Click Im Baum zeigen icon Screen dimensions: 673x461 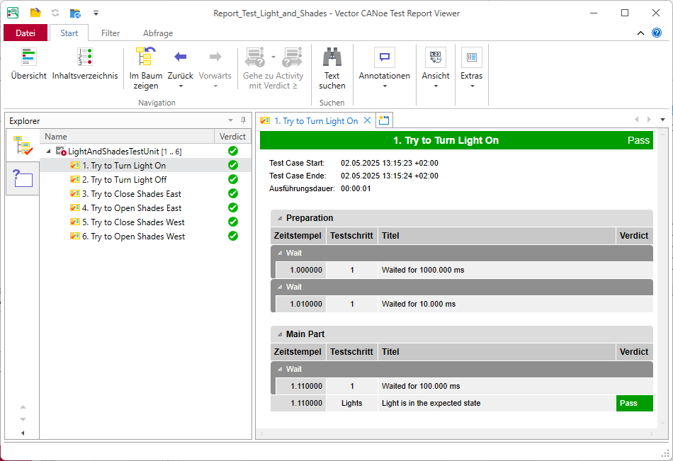click(x=146, y=57)
